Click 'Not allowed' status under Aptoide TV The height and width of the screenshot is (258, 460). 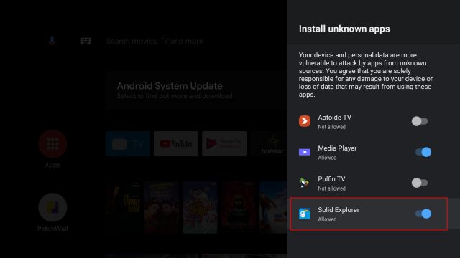coord(331,127)
